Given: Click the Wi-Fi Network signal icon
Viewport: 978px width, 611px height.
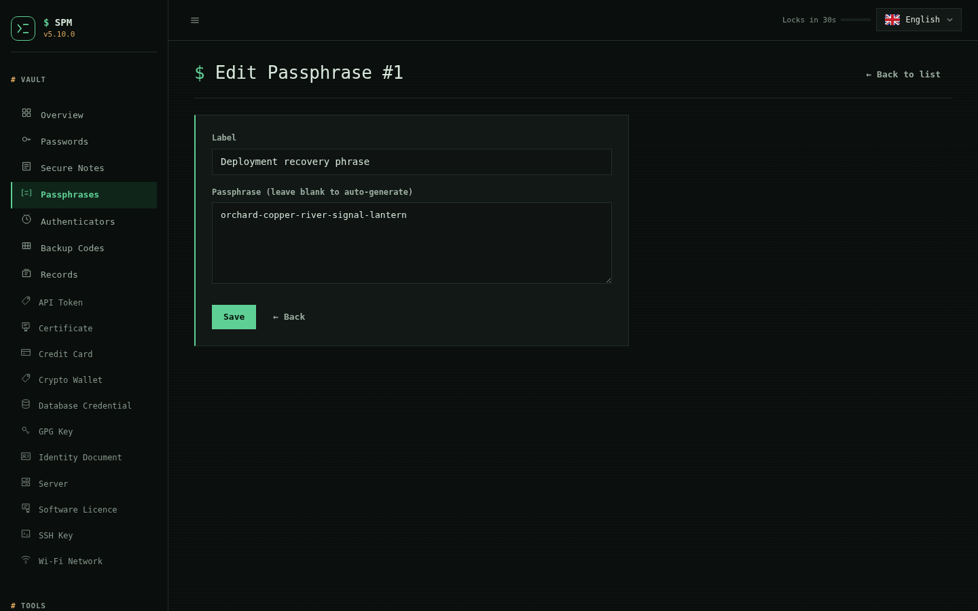Looking at the screenshot, I should pyautogui.click(x=26, y=559).
